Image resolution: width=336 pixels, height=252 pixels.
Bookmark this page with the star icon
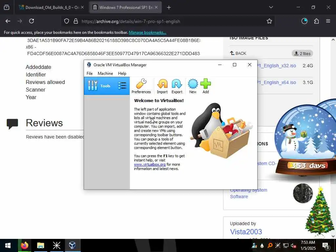point(269,21)
